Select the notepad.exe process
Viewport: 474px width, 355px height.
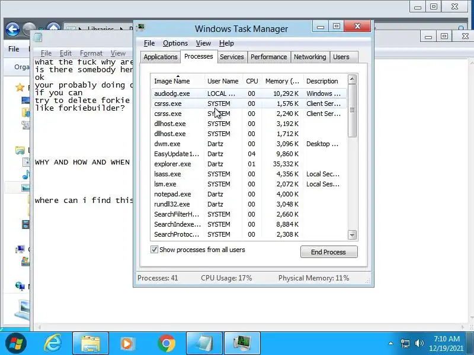point(249,194)
